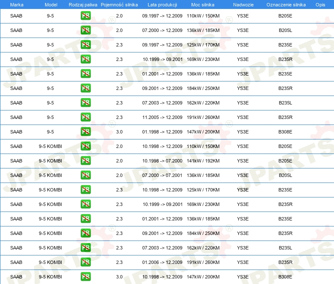
Task: Click YS3E in the 11.2005 row
Action: [x=243, y=117]
